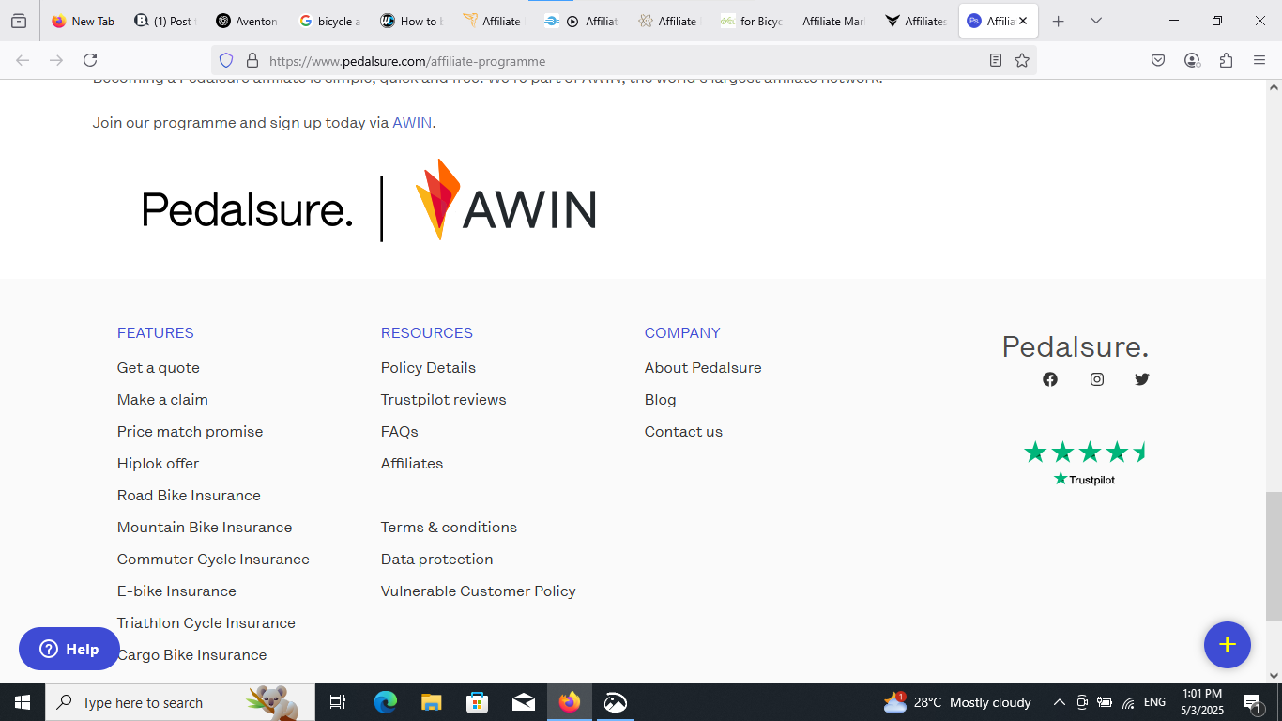Open Terms & conditions link
The image size is (1282, 721).
pos(449,528)
